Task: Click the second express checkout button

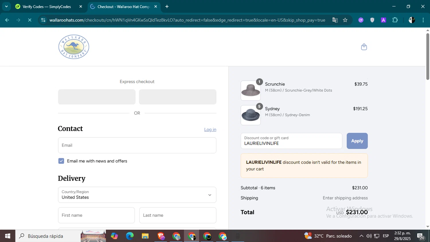Action: [177, 97]
